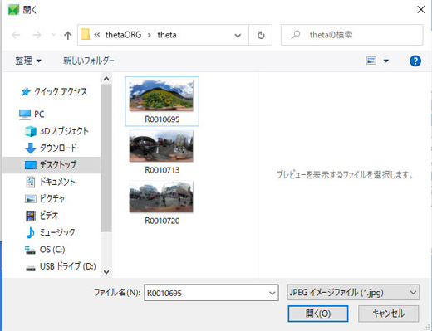Select PC in the navigation pane
This screenshot has width=432, height=331.
click(39, 114)
